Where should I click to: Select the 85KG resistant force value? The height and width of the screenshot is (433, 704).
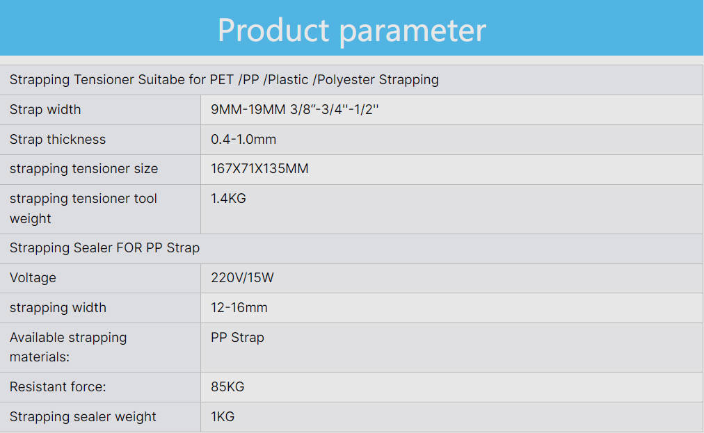227,387
